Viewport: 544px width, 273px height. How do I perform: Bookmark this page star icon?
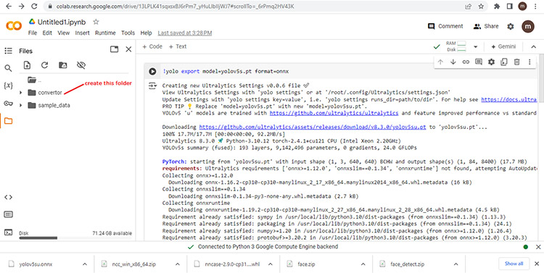point(481,7)
